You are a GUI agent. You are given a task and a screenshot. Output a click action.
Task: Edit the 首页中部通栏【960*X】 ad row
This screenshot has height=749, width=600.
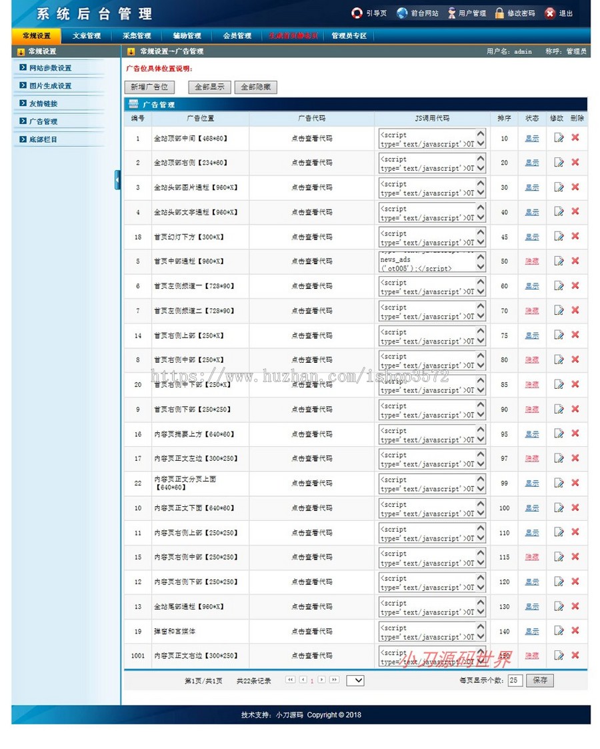(x=559, y=261)
